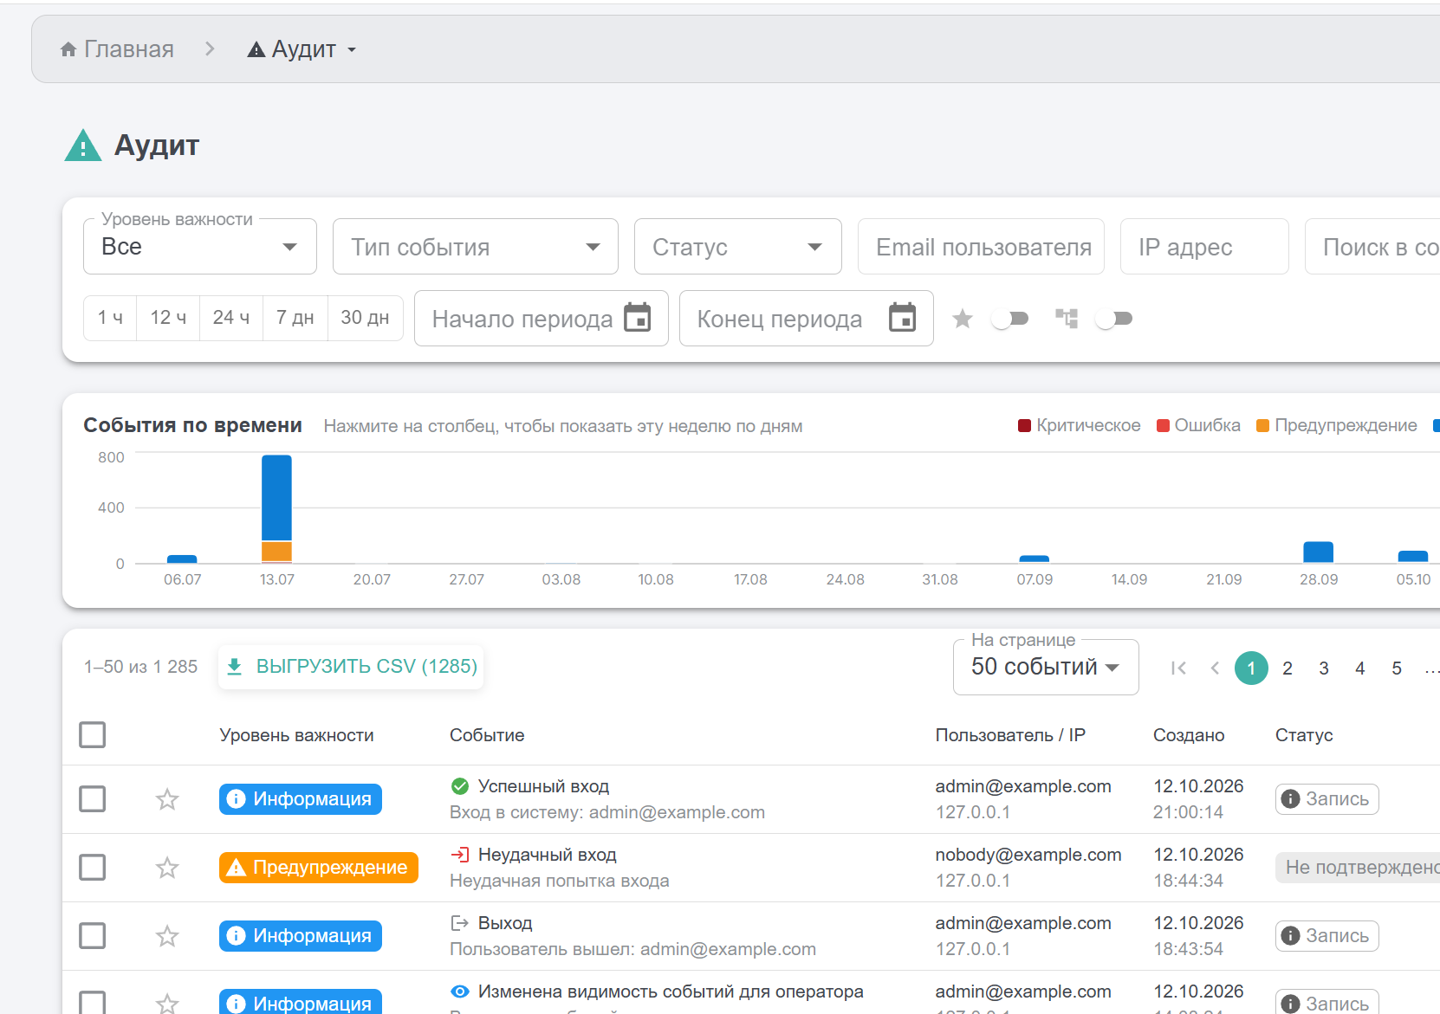
Task: Click the Email пользователя input field
Action: [981, 247]
